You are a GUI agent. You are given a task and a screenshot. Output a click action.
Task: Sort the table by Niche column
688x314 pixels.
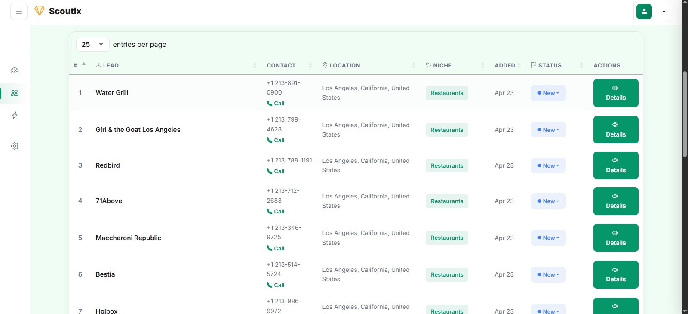pos(455,65)
